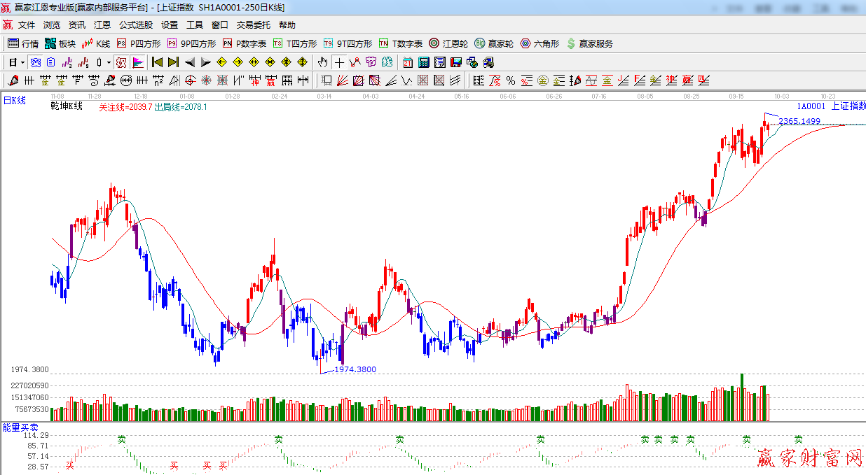Image resolution: width=866 pixels, height=475 pixels.
Task: Open the 六角形 hexagon chart tool
Action: click(x=539, y=43)
